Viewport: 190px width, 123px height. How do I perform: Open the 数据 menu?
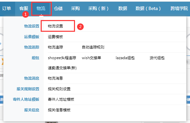pos(123,9)
